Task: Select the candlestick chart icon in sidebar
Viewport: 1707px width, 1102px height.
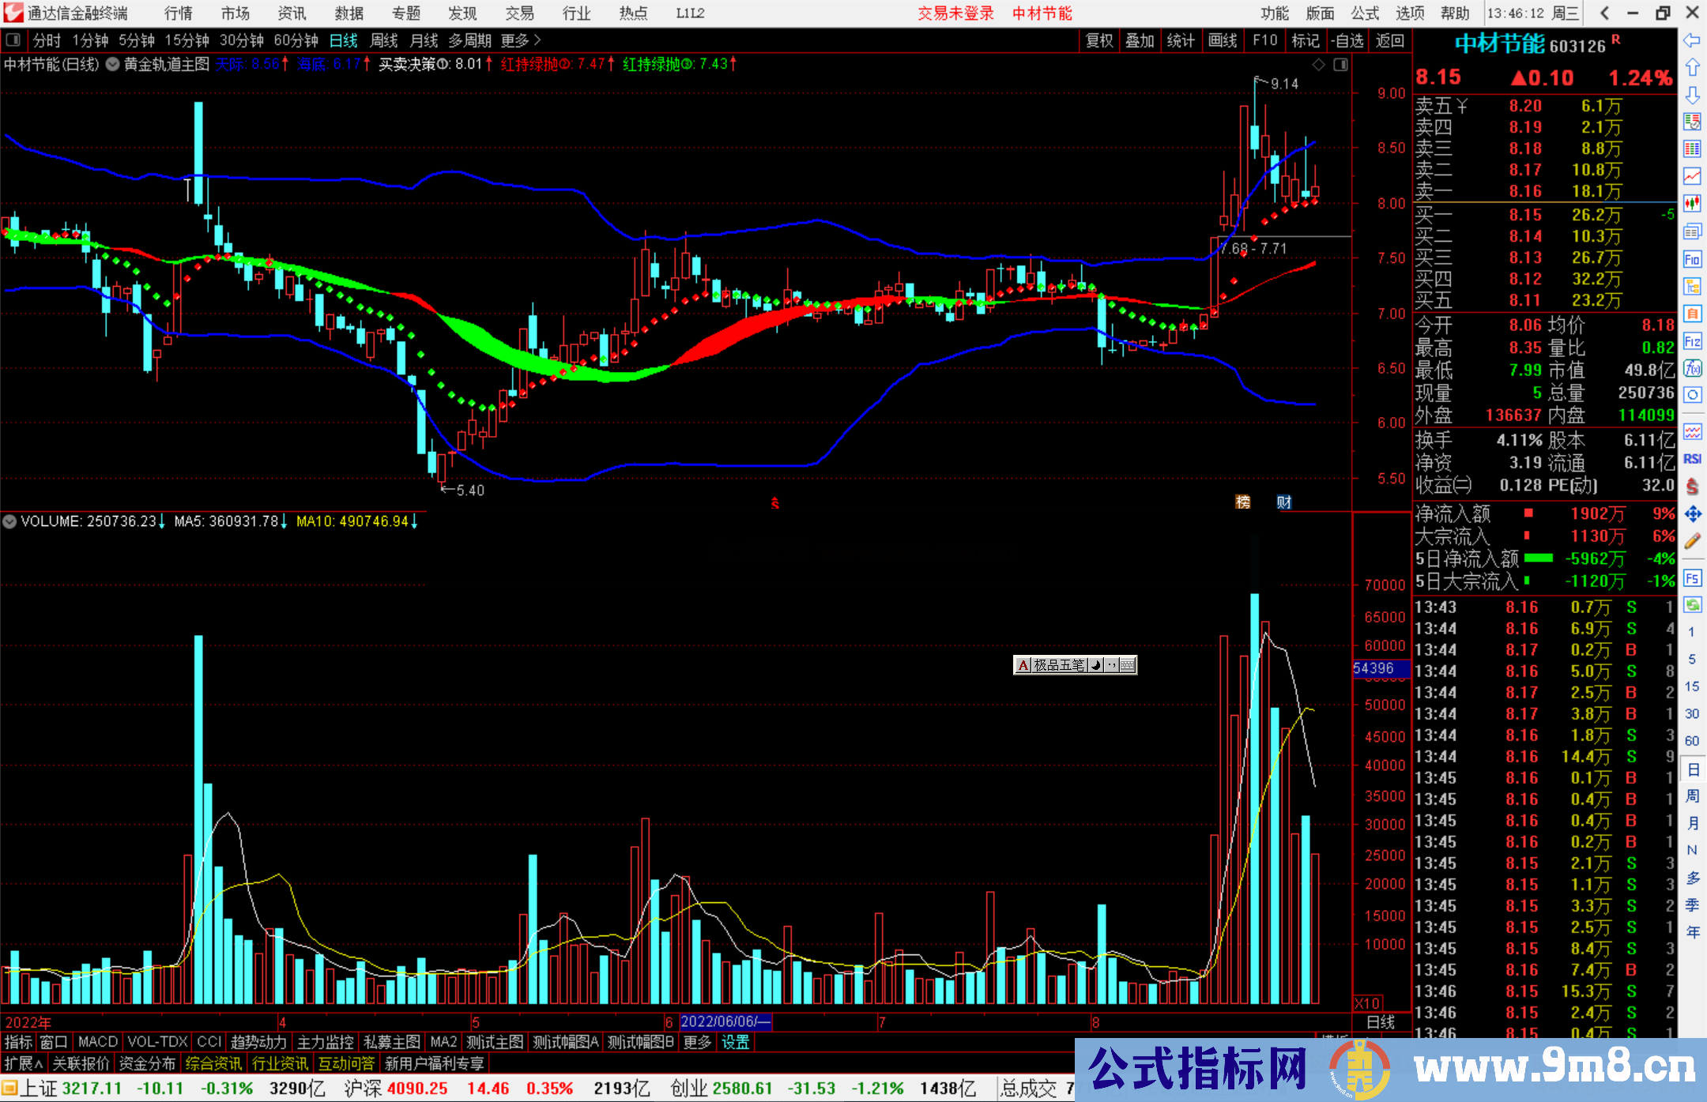Action: point(1692,204)
